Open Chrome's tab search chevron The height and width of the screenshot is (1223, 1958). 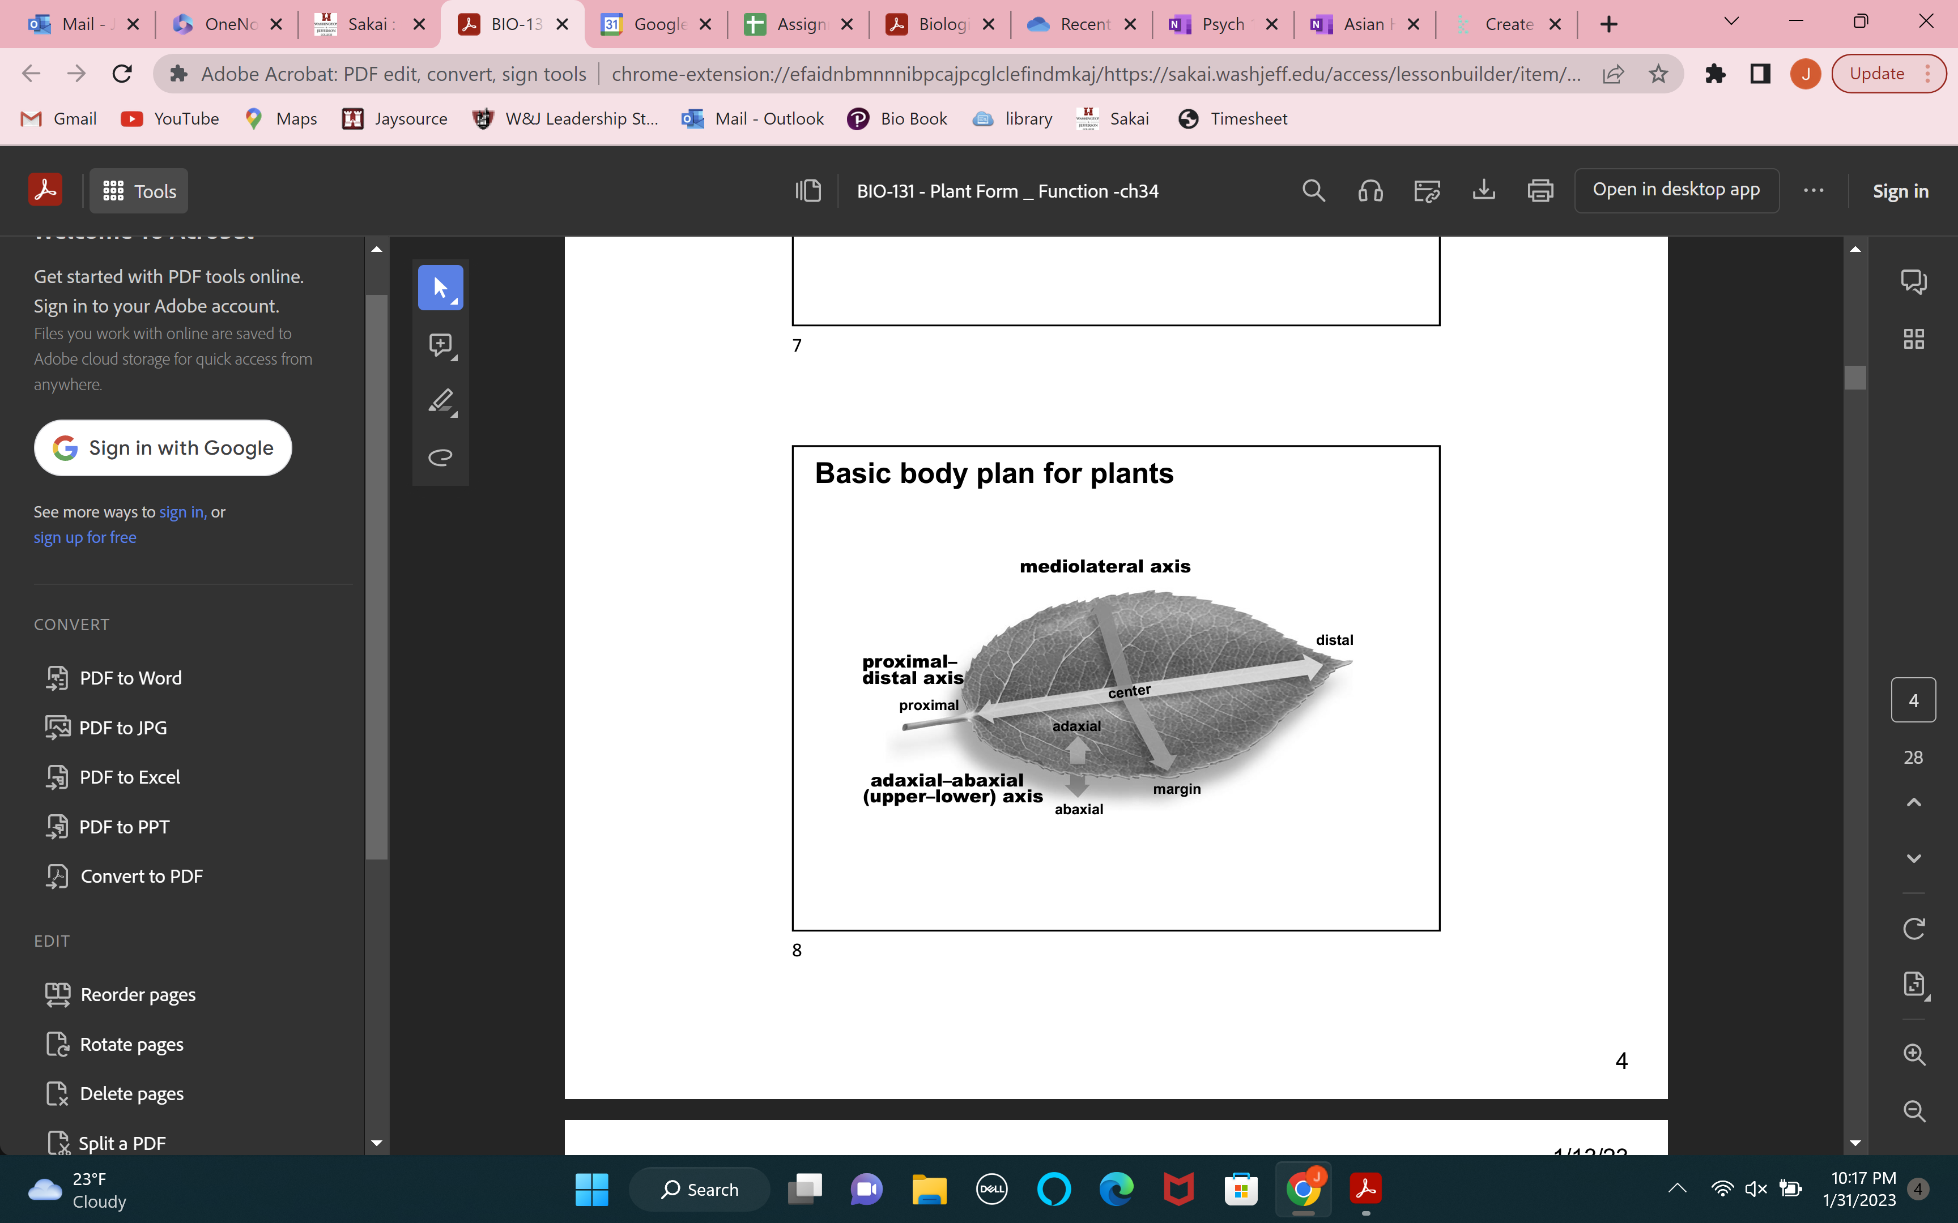point(1731,23)
